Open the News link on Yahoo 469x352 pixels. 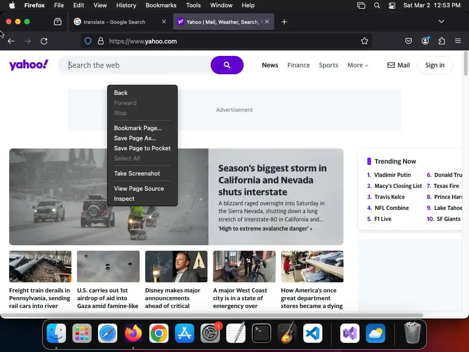(x=270, y=65)
